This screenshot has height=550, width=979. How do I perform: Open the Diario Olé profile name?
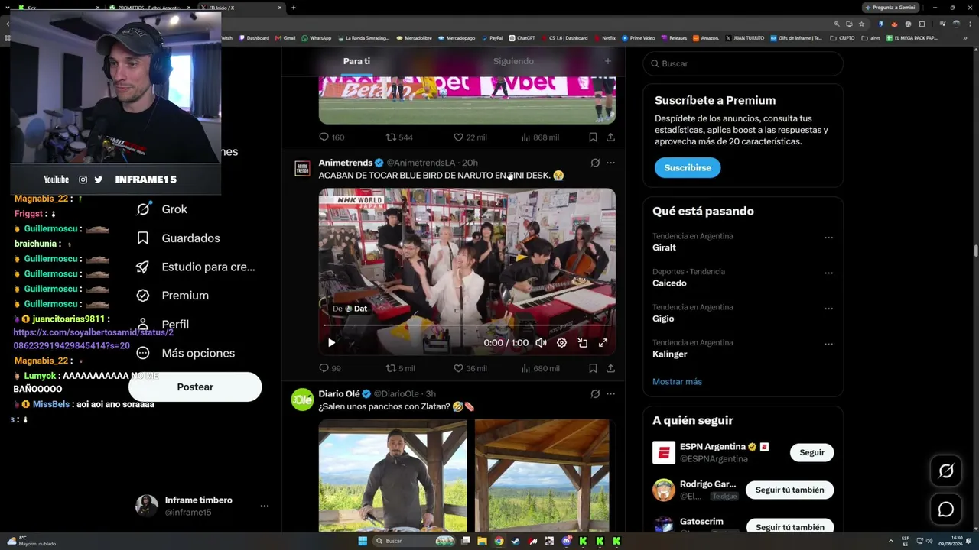click(x=340, y=394)
